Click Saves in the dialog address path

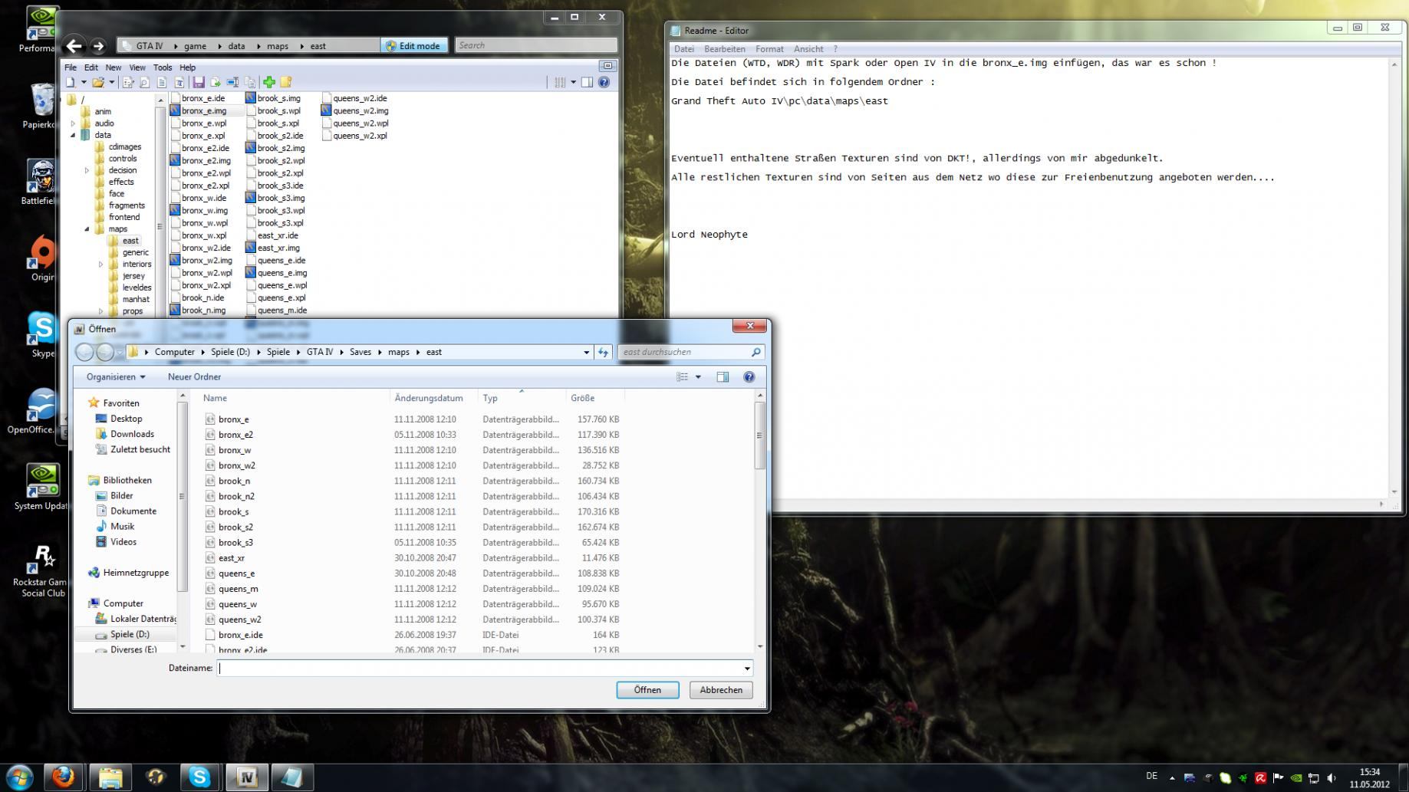360,352
